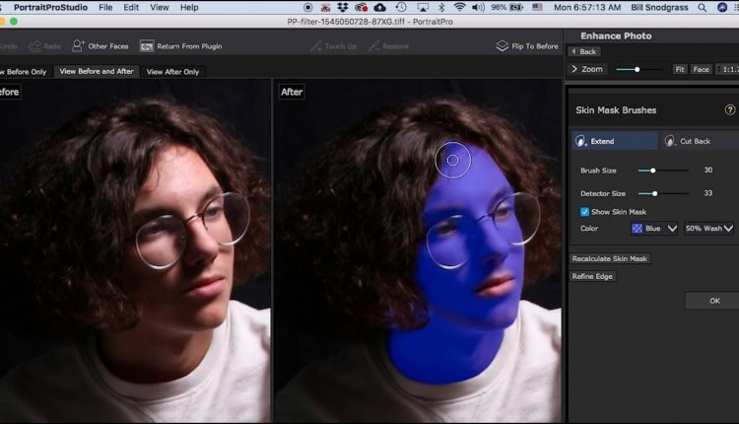Expand the Zoom section chevron

[574, 69]
